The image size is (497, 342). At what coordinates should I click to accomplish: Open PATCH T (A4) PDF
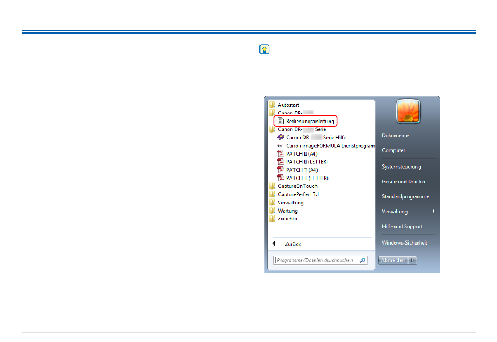point(302,170)
